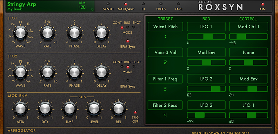Set LFO1 mode to TRIG
The height and width of the screenshot is (134, 278).
[128, 27]
